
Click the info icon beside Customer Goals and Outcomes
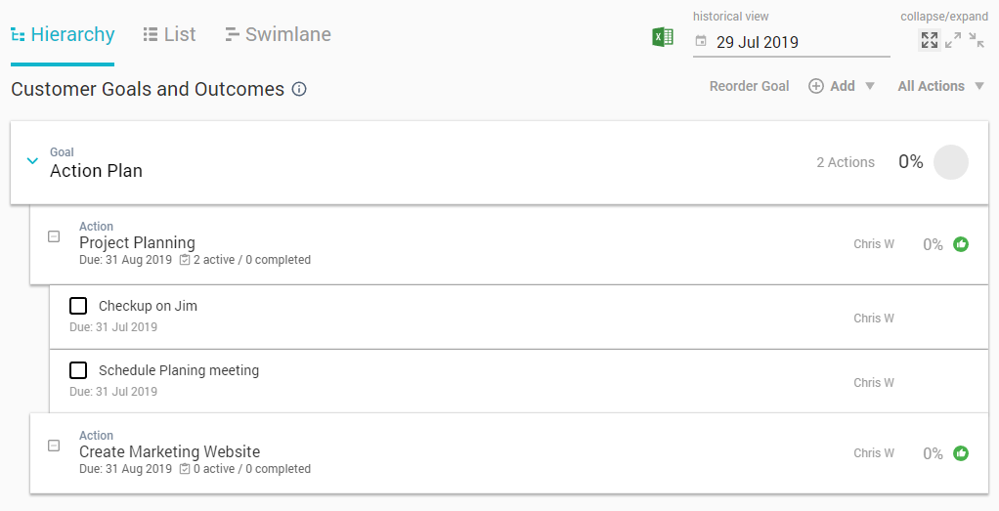pyautogui.click(x=299, y=89)
